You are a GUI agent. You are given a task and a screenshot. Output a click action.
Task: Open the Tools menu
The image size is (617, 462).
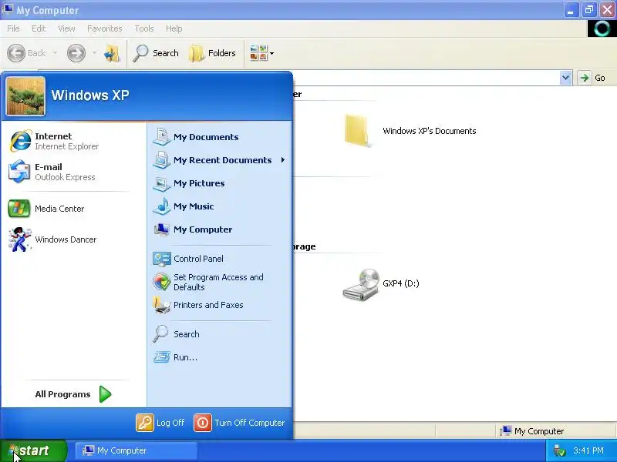click(x=144, y=28)
